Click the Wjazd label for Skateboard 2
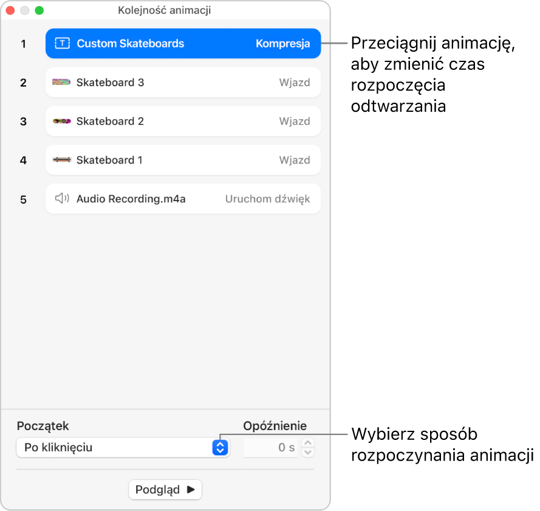The height and width of the screenshot is (511, 540). pyautogui.click(x=295, y=122)
